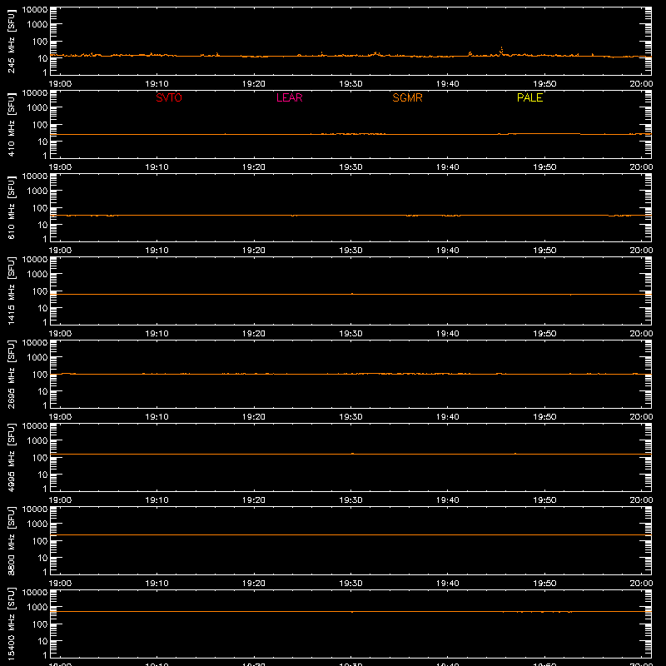
Task: Click 19:20 time label under 410 MHz plot
Action: pyautogui.click(x=254, y=167)
